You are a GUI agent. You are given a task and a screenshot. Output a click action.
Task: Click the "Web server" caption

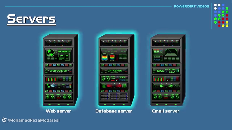click(x=59, y=111)
